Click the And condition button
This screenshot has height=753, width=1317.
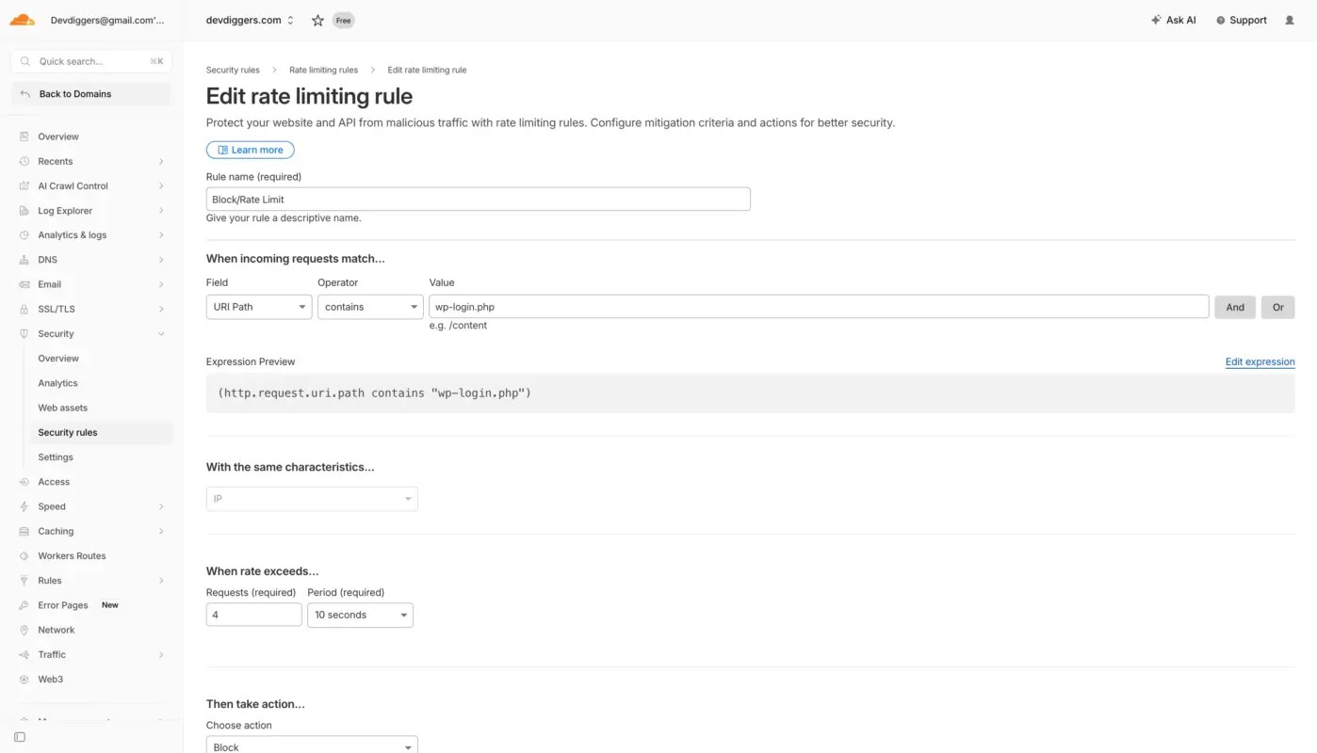[1235, 307]
